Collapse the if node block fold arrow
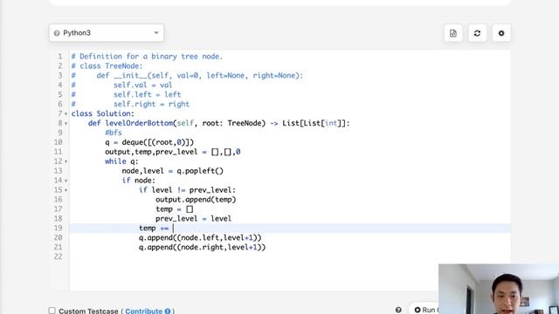This screenshot has width=559, height=314. pyautogui.click(x=66, y=181)
